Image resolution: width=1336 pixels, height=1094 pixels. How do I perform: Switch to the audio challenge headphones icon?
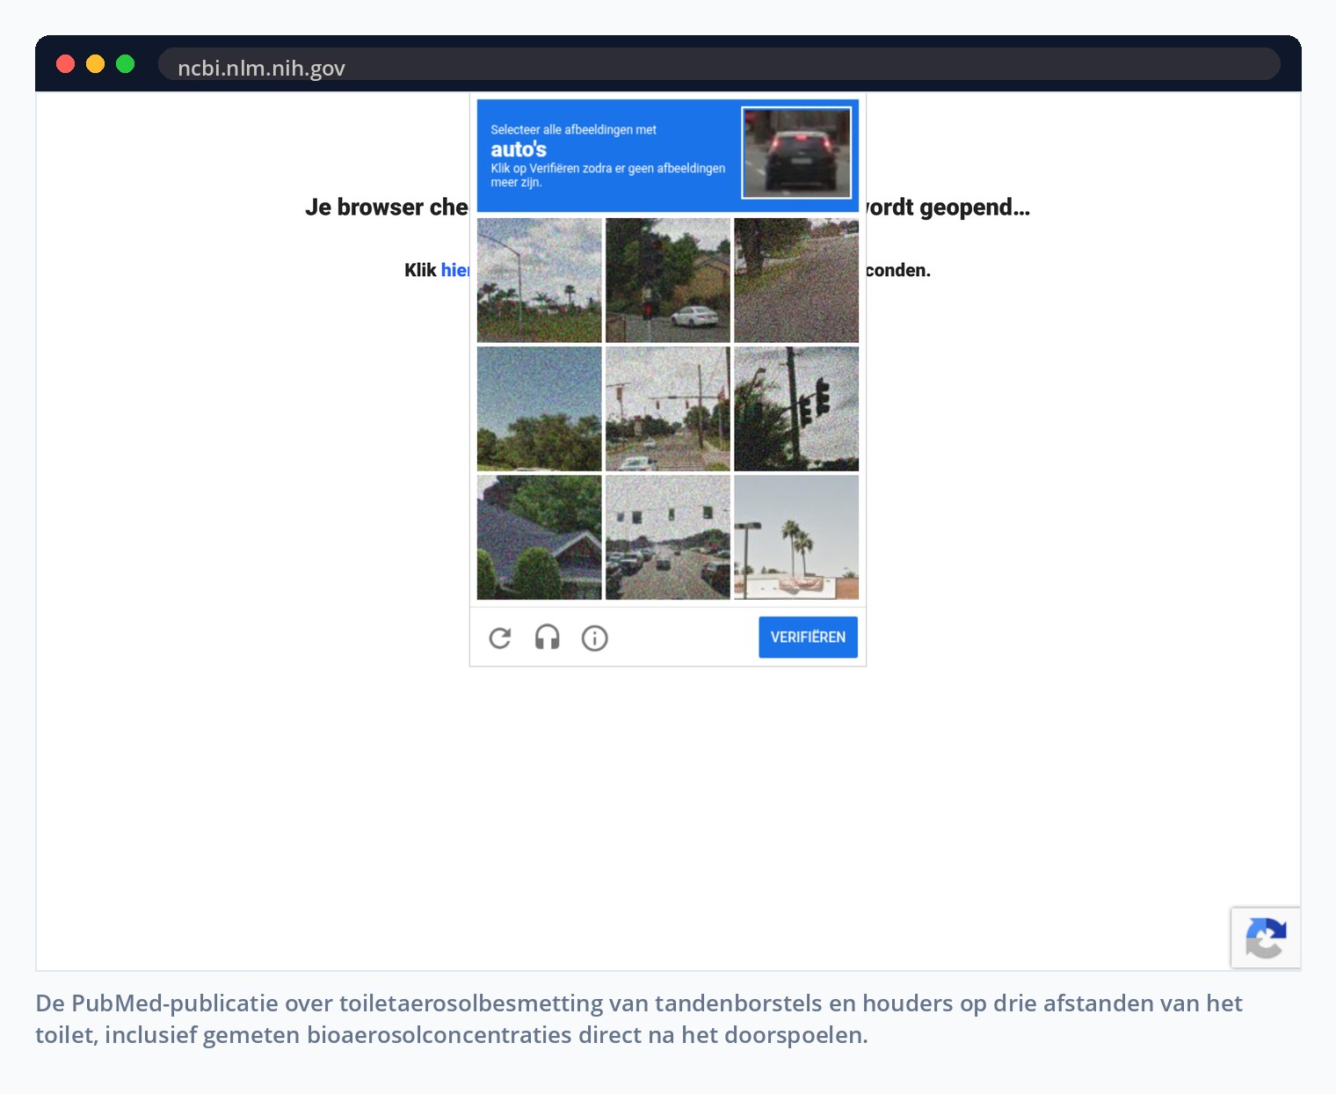(x=548, y=638)
